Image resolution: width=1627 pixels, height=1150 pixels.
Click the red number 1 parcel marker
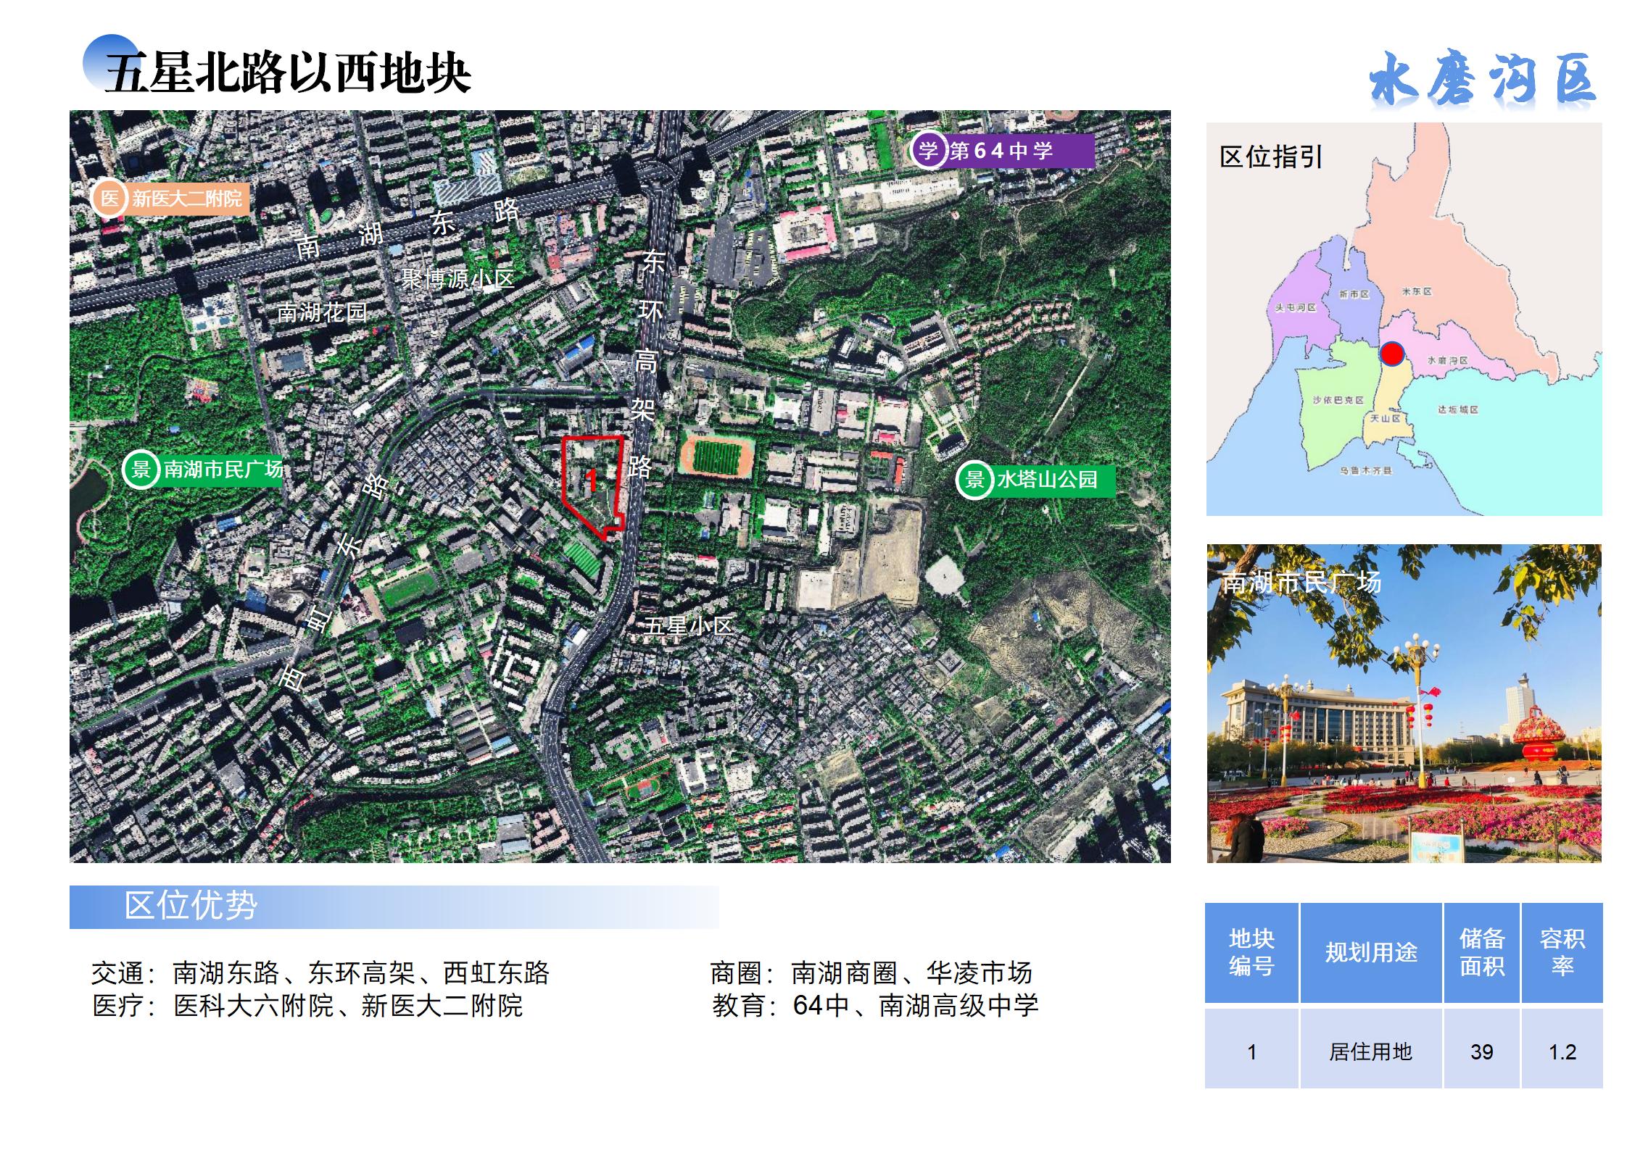pyautogui.click(x=591, y=480)
